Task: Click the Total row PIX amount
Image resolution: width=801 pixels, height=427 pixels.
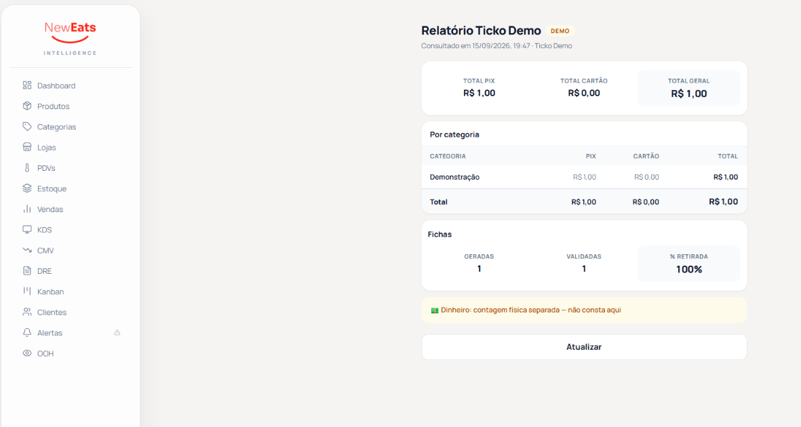Action: pos(583,202)
